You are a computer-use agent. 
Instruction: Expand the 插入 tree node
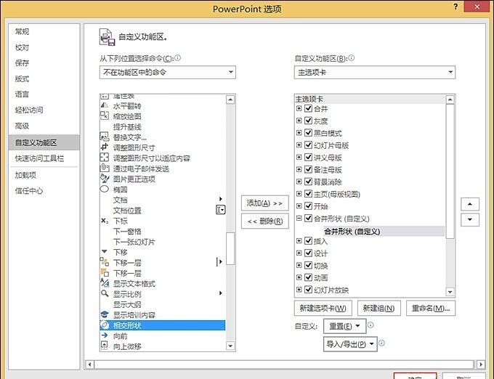tap(299, 241)
